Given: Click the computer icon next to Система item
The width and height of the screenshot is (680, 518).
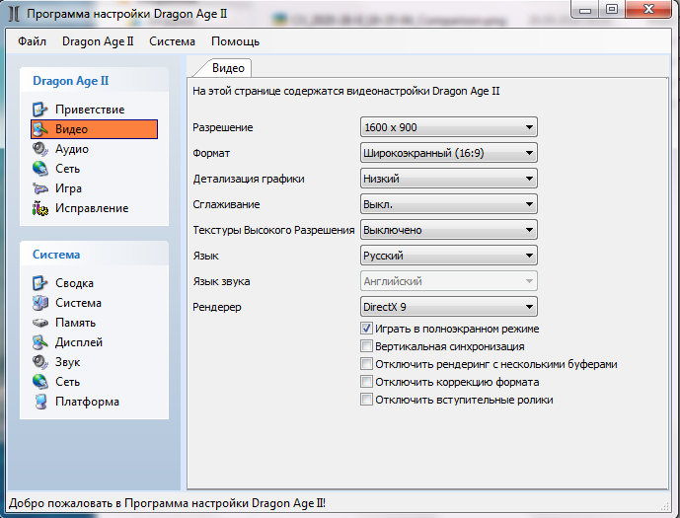Looking at the screenshot, I should [39, 303].
